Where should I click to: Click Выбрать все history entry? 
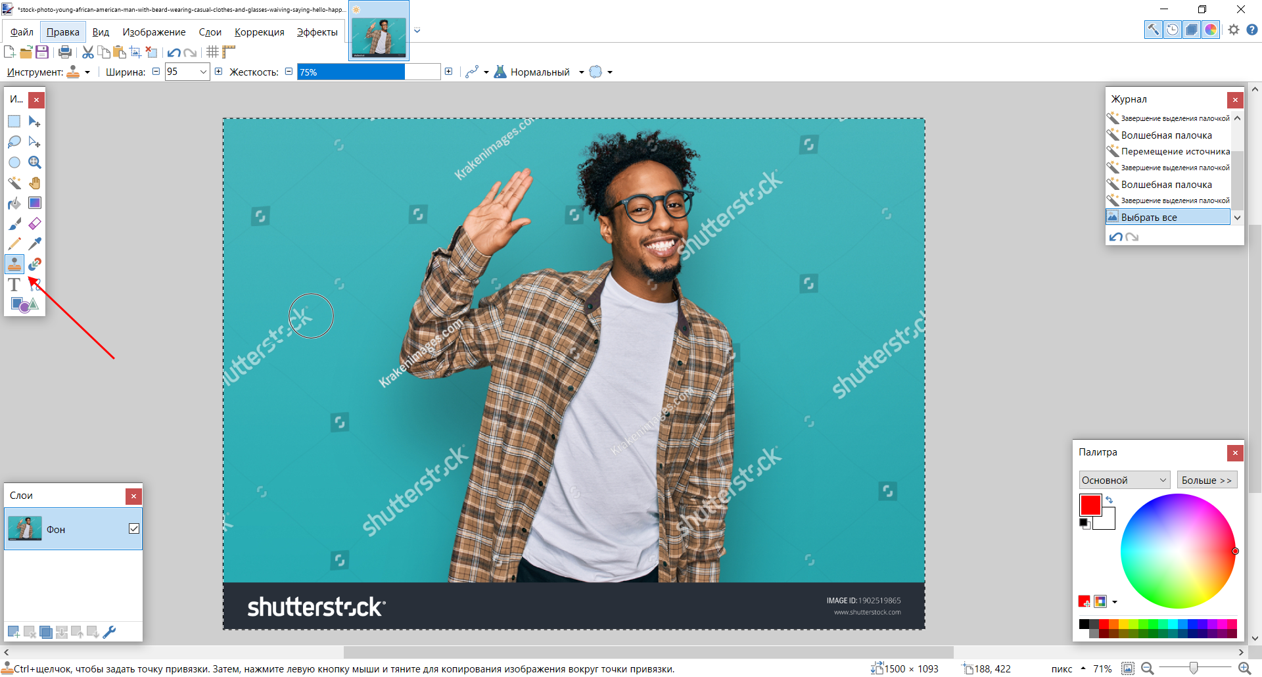coord(1168,217)
